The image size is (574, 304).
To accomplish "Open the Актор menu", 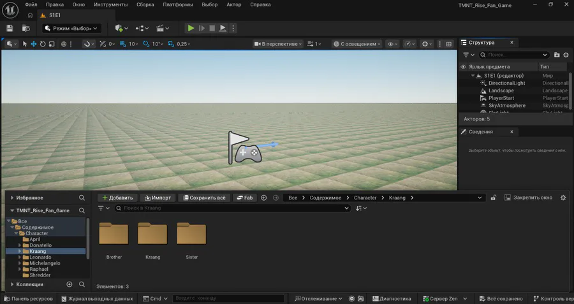I will point(233,4).
